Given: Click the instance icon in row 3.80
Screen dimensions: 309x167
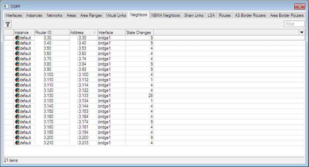Looking at the screenshot, I should pos(17,64).
